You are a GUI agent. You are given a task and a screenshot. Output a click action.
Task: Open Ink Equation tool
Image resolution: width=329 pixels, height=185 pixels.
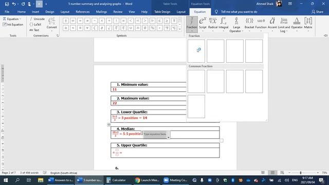point(13,25)
